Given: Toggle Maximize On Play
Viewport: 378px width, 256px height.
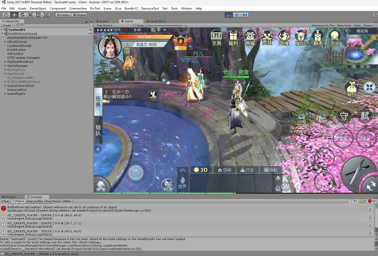Looking at the screenshot, I should pos(324,25).
